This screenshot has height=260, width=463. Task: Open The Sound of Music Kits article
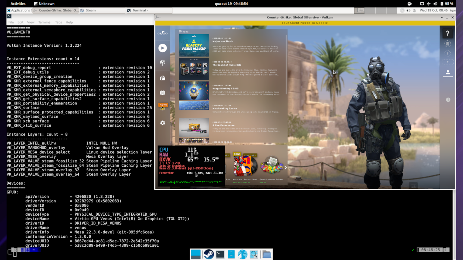tap(227, 65)
